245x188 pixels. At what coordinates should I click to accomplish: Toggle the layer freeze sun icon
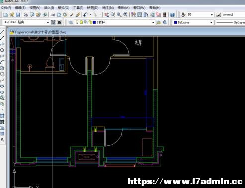[x=81, y=22]
